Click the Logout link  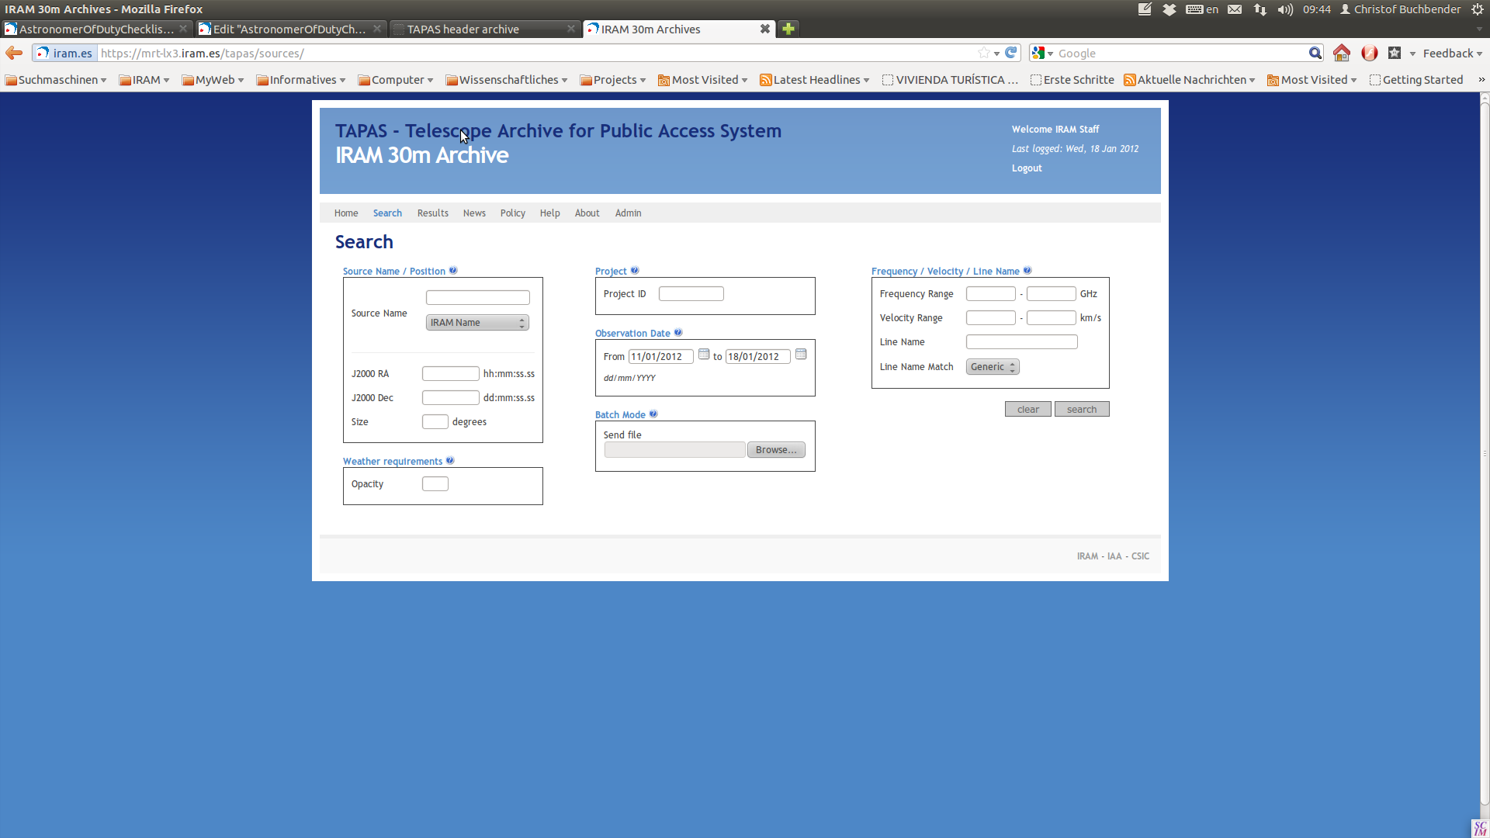click(1026, 168)
